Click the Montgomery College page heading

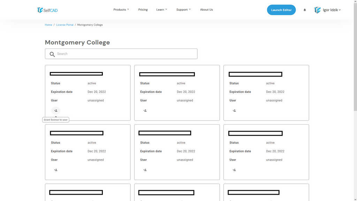pyautogui.click(x=77, y=42)
